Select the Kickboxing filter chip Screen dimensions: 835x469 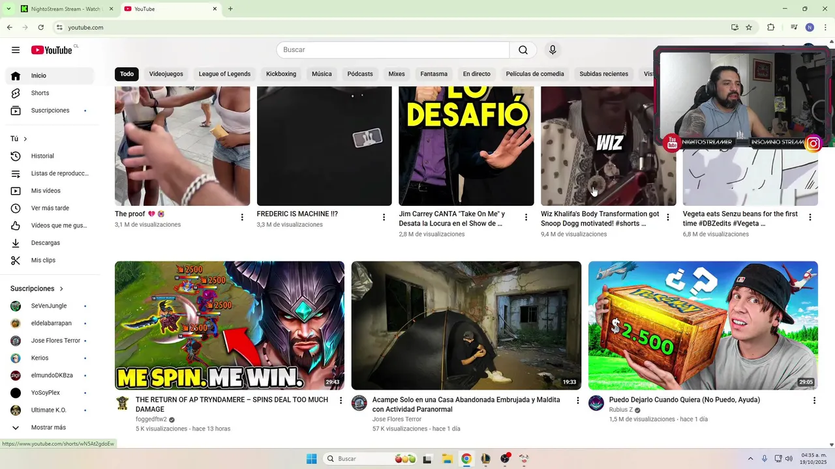[x=281, y=74]
